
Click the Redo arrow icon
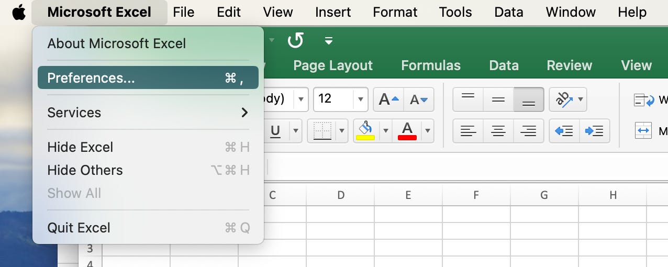click(296, 40)
